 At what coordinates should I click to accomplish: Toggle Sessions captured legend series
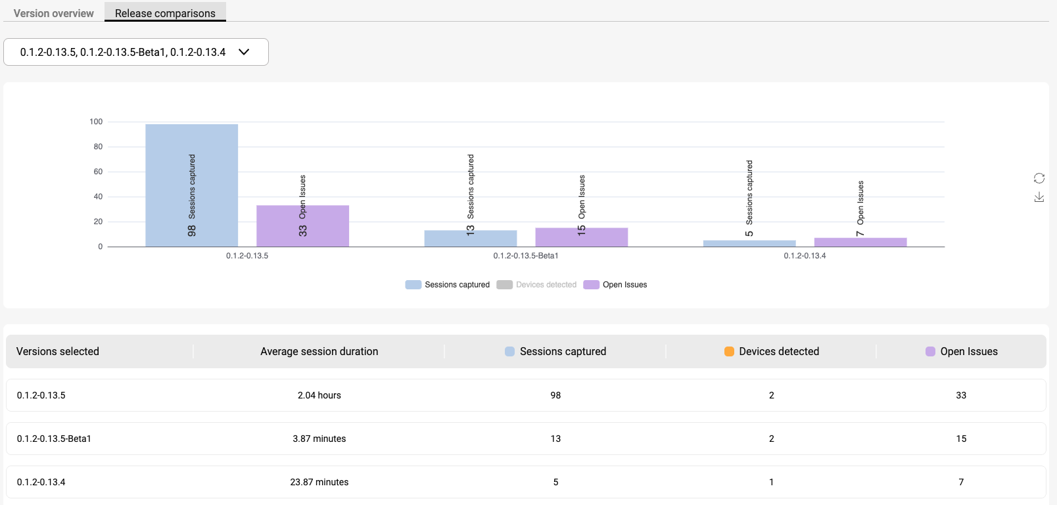pyautogui.click(x=448, y=285)
